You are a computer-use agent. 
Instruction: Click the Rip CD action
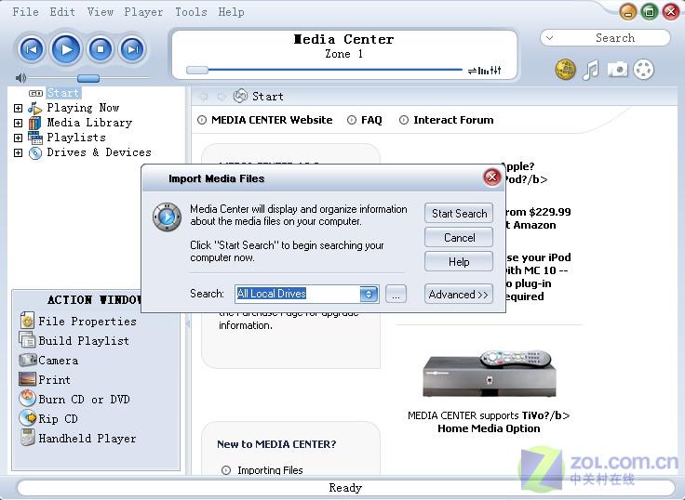49,419
